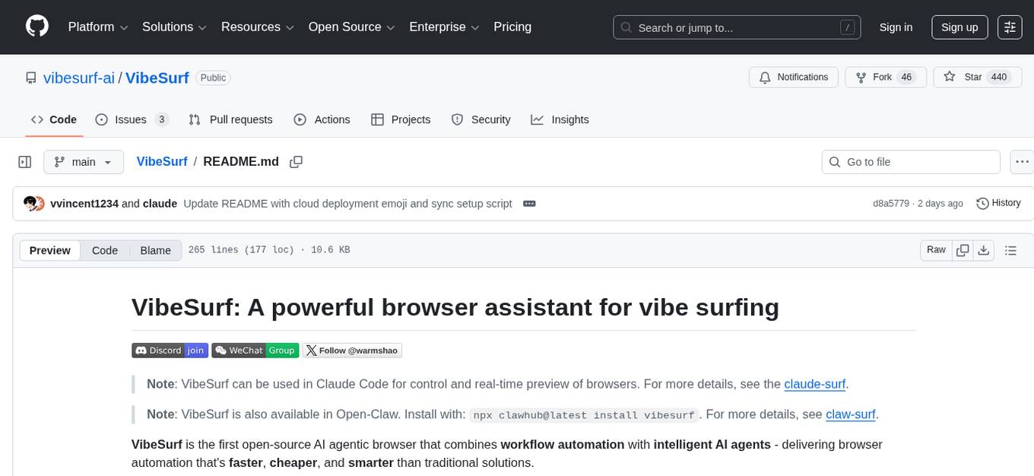The height and width of the screenshot is (476, 1034).
Task: Expand the main branch selector
Action: coord(84,161)
